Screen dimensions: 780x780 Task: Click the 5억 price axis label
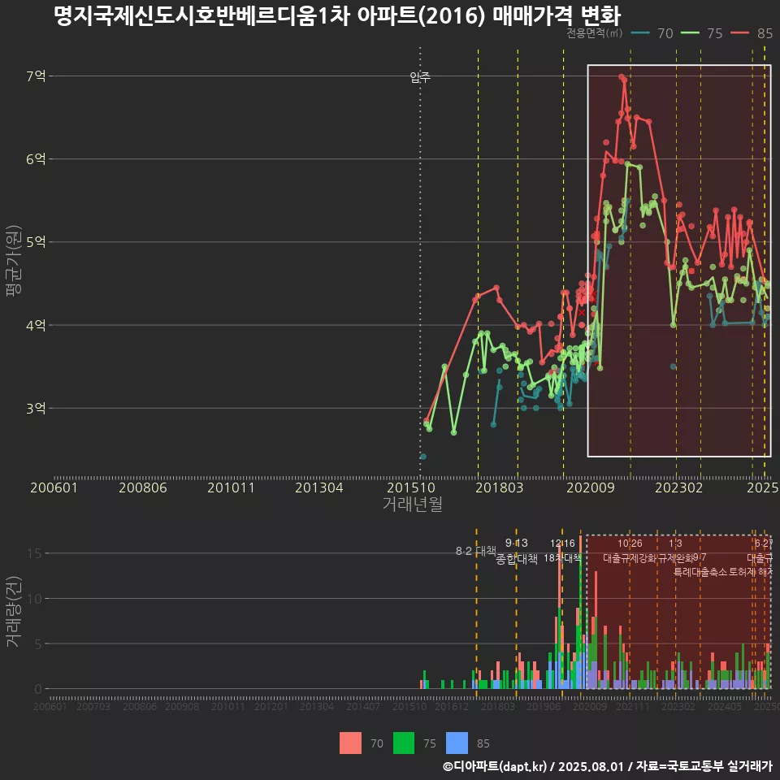[x=36, y=242]
